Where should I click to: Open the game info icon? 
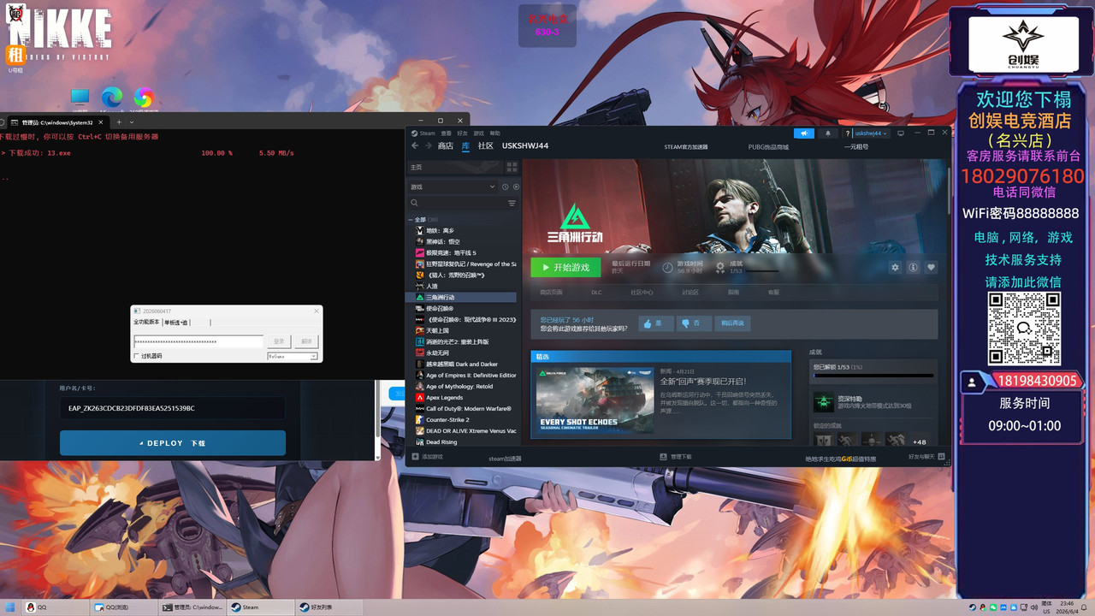(x=913, y=267)
